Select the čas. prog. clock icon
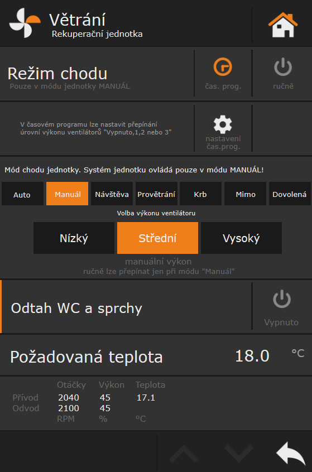 pyautogui.click(x=223, y=67)
